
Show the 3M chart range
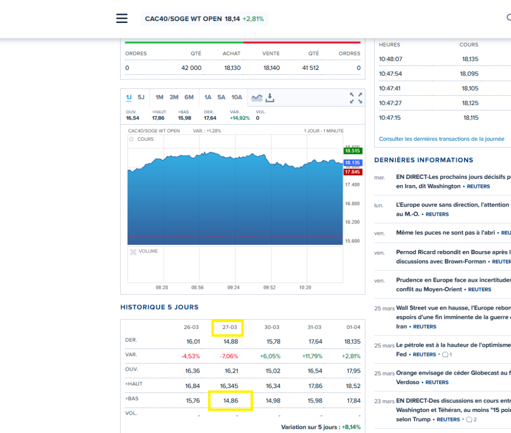174,97
